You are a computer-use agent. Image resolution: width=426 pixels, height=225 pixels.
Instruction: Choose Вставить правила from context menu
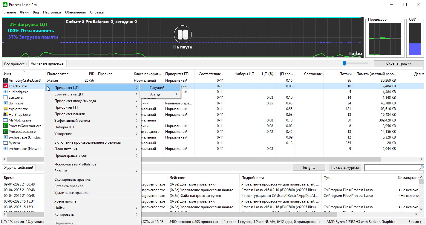tap(92, 186)
